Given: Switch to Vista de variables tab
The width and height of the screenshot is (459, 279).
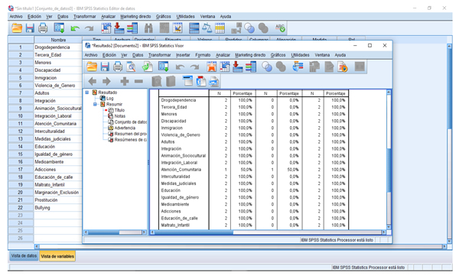Looking at the screenshot, I should 57,256.
